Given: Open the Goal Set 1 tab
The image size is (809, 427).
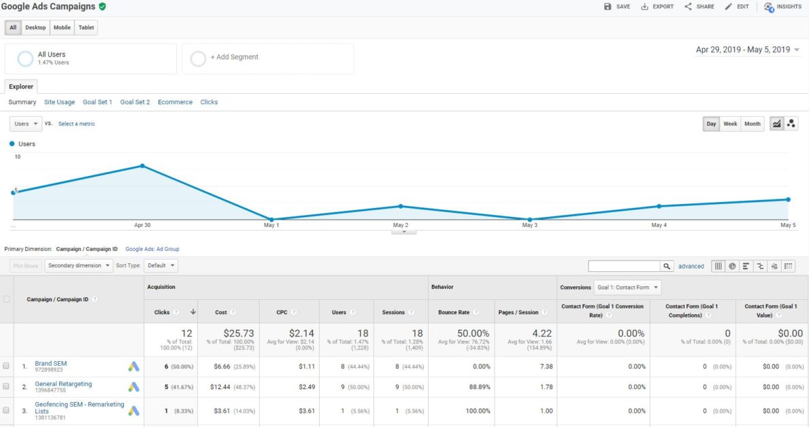Looking at the screenshot, I should tap(97, 102).
